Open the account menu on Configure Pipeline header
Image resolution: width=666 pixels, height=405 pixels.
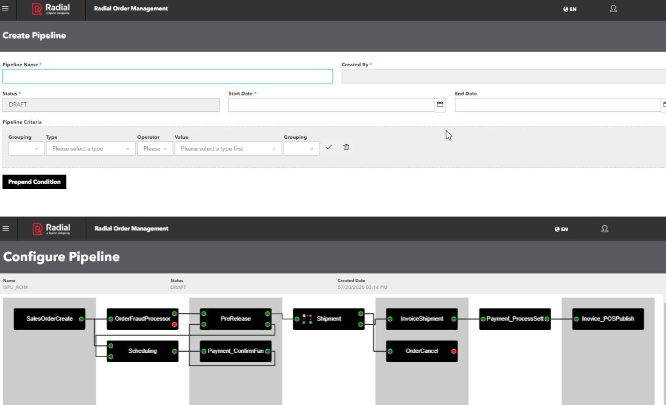click(605, 228)
